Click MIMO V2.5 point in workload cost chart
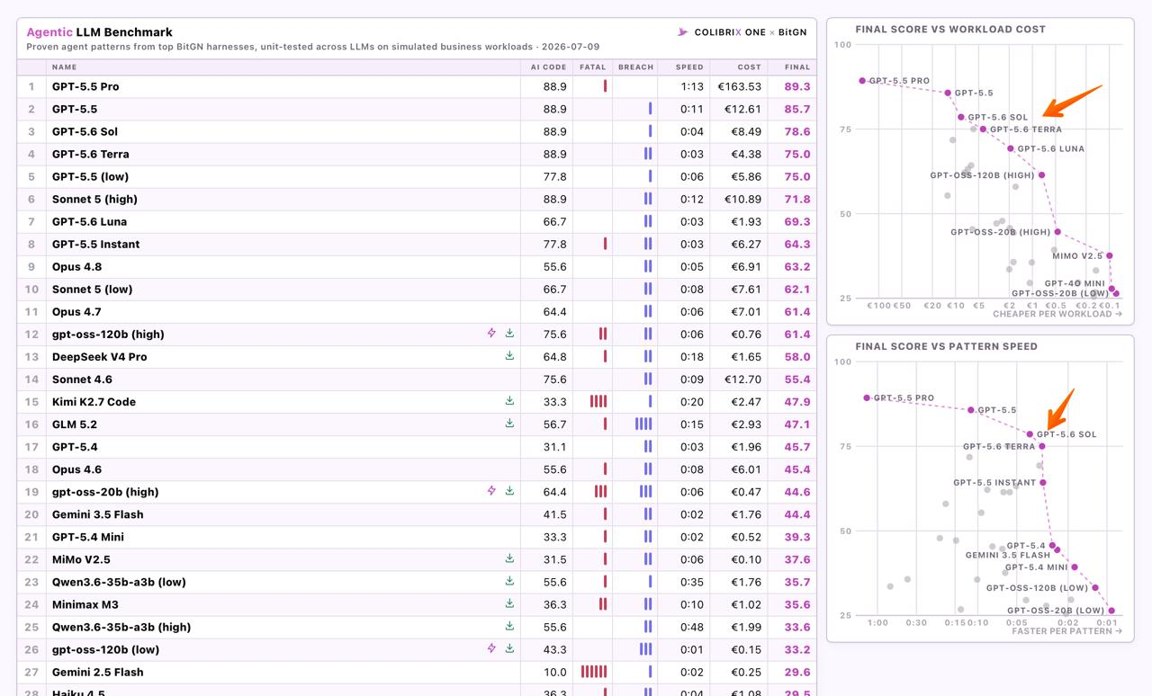Image resolution: width=1152 pixels, height=696 pixels. pos(1110,256)
